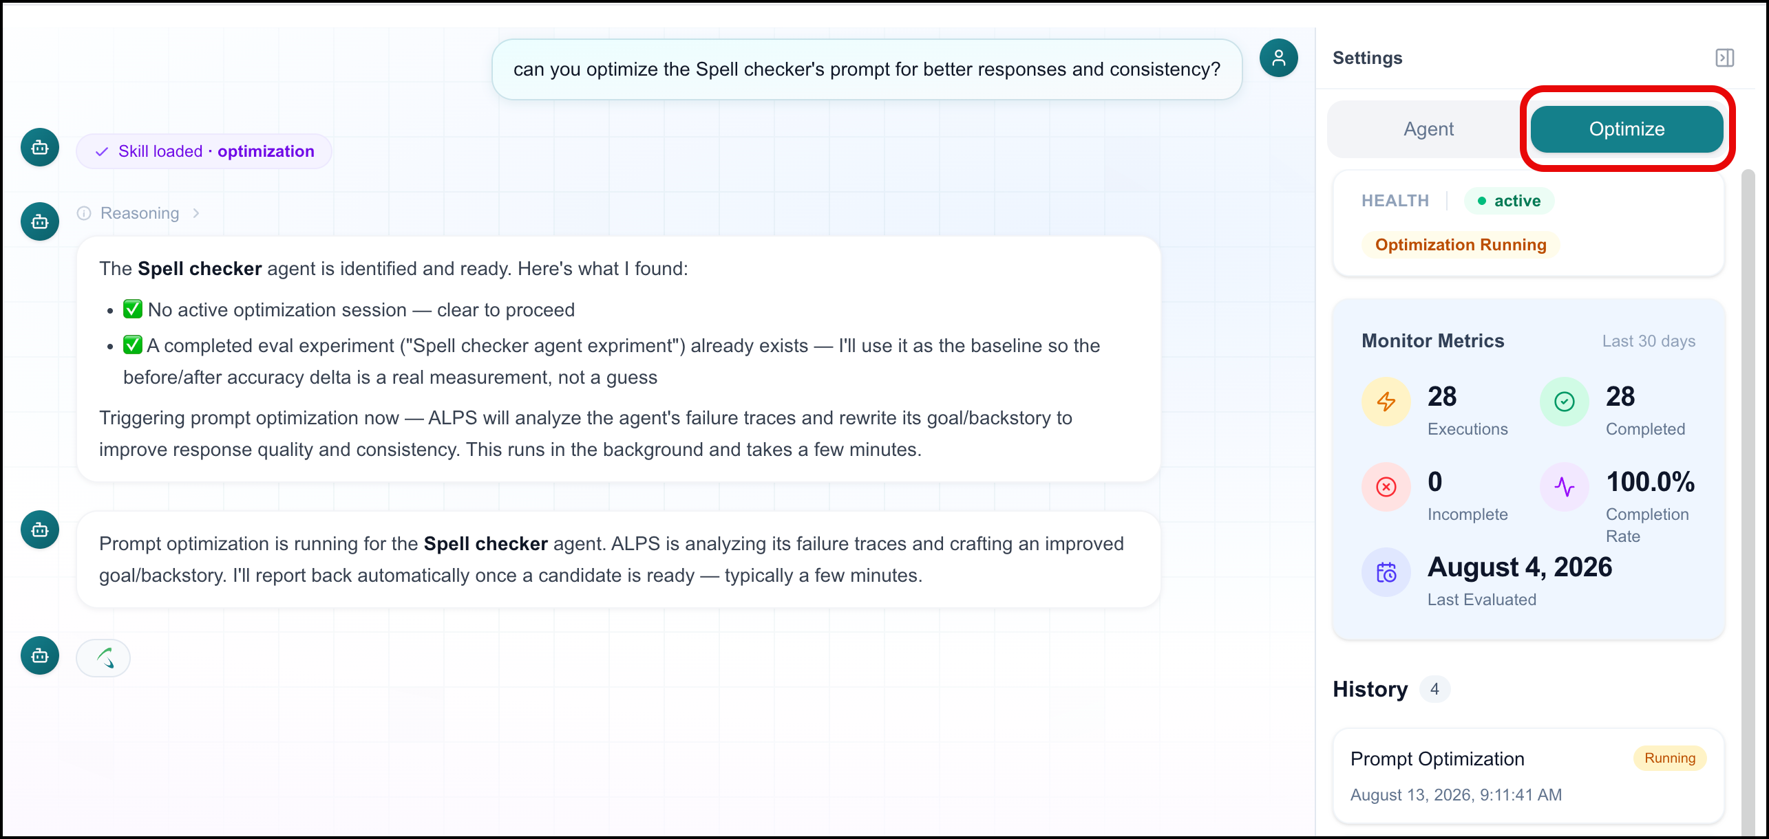
Task: Expand the Reasoning chevron
Action: pos(196,213)
